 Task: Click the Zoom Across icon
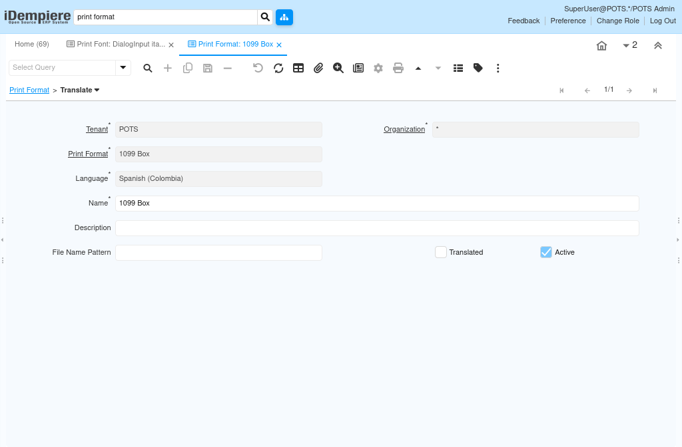coord(338,69)
